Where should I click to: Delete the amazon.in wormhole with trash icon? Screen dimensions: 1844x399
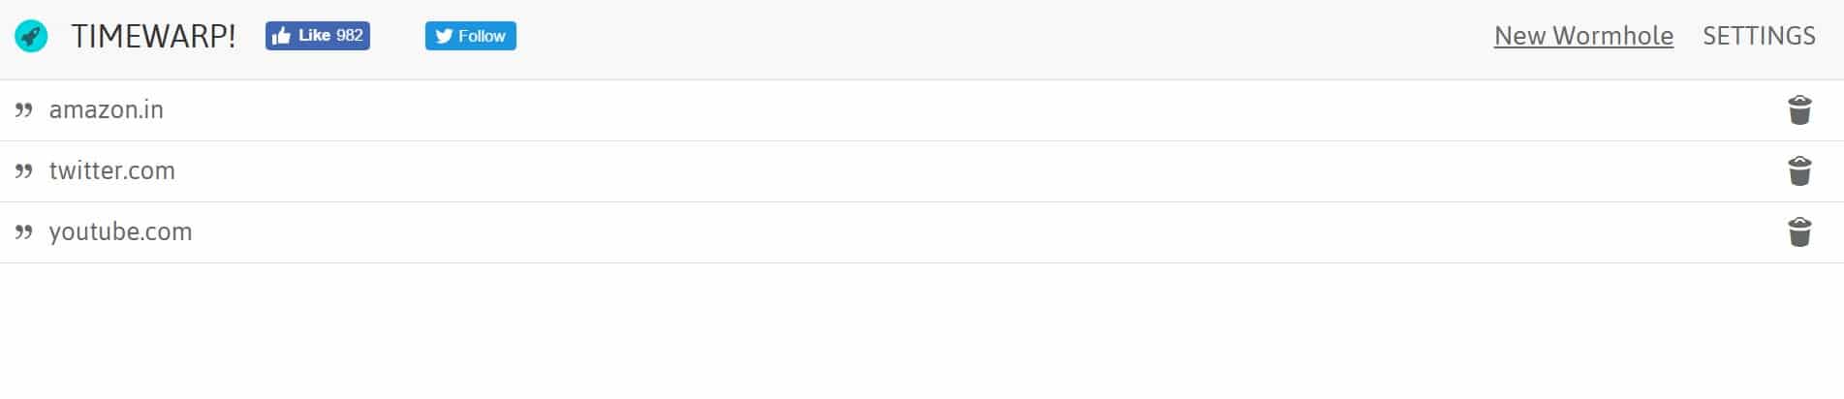click(x=1799, y=110)
